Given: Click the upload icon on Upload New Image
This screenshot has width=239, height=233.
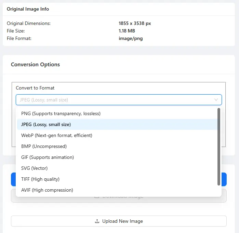Looking at the screenshot, I should [x=97, y=221].
